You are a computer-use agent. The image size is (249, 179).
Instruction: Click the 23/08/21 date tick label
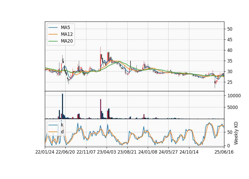click(x=127, y=152)
